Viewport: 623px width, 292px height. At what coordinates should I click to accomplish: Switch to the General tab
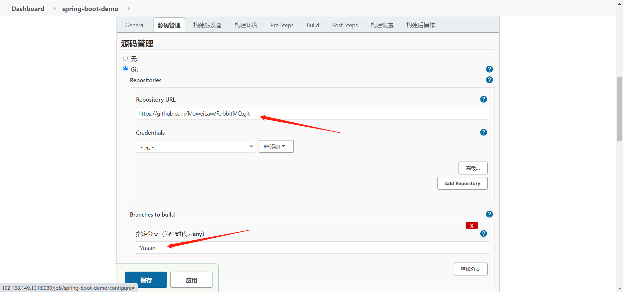[135, 25]
